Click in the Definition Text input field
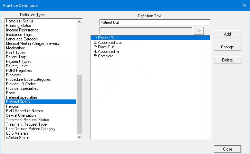Viewport: 250px width, 154px height. tap(155, 22)
